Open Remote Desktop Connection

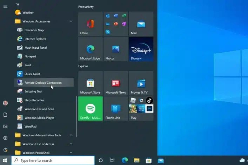coord(44,82)
